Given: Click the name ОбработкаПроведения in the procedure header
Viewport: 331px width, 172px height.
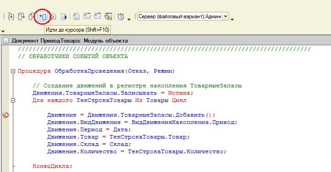Looking at the screenshot, I should click(89, 71).
